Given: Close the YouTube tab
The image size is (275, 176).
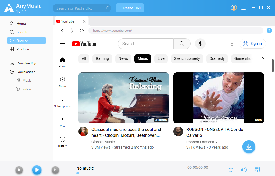Looking at the screenshot, I should [x=84, y=21].
